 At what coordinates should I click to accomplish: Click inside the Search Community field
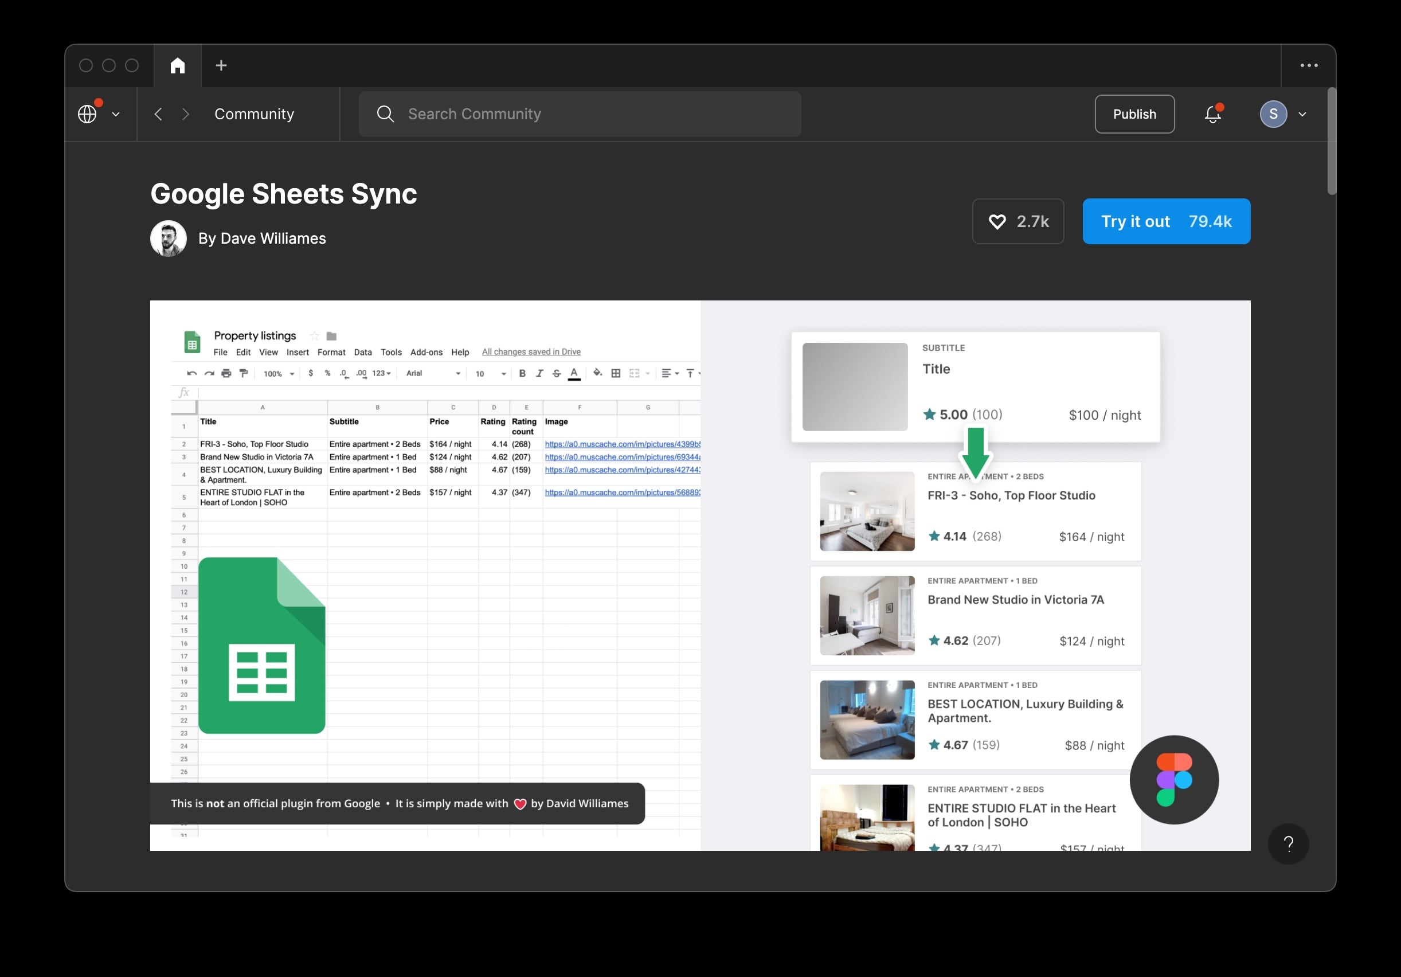(x=580, y=114)
